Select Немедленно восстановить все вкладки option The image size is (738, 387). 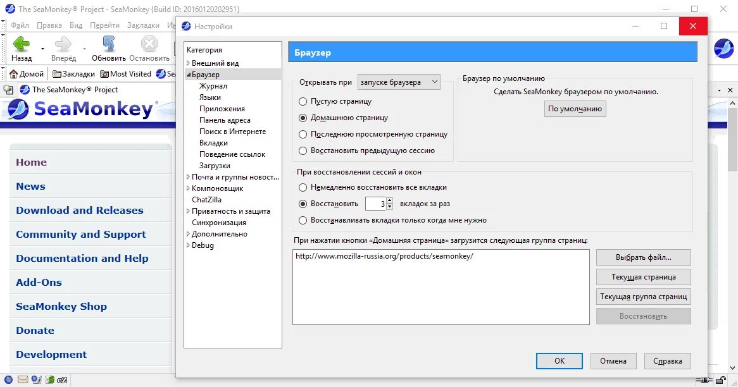(303, 187)
